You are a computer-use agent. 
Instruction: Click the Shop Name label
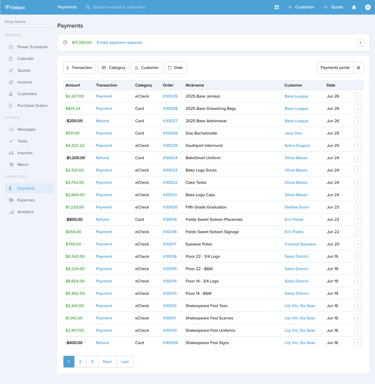(15, 22)
